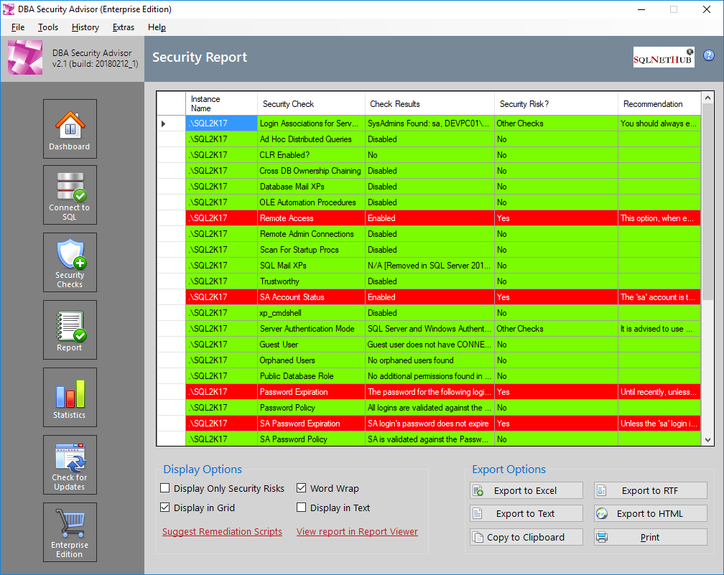Screen dimensions: 724x575
Task: Select the SA Account Status cell
Action: 311,297
